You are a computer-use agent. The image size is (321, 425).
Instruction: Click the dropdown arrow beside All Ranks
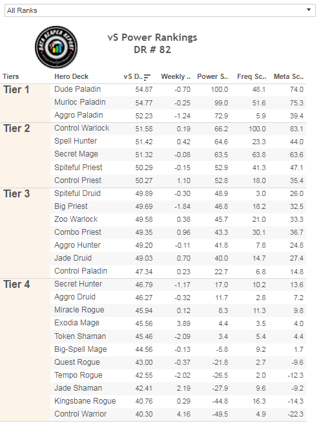[x=309, y=10]
